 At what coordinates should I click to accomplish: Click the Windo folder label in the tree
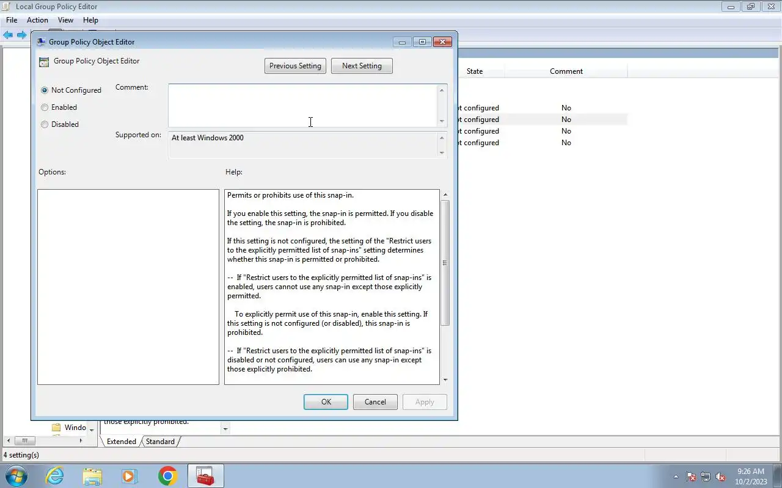tap(75, 428)
